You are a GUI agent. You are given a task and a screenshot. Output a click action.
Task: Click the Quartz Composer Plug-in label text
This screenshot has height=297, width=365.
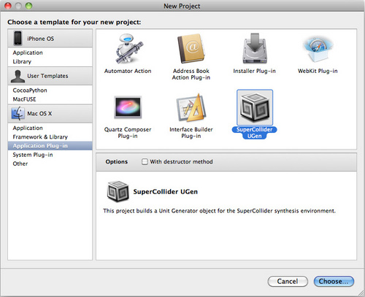click(x=128, y=133)
